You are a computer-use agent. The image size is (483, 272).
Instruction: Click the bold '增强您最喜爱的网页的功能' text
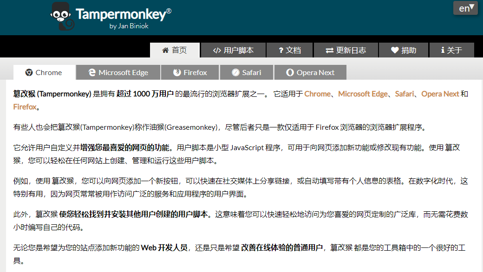click(125, 147)
